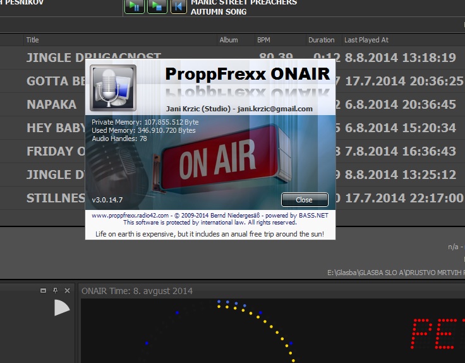Select the HEY BABY track row
The width and height of the screenshot is (465, 363).
click(x=56, y=128)
